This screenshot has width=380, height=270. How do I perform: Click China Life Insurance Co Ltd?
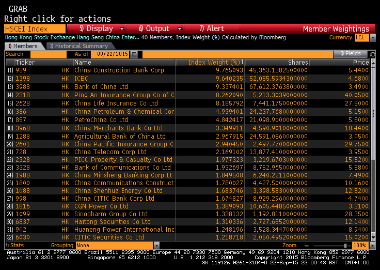coord(116,103)
